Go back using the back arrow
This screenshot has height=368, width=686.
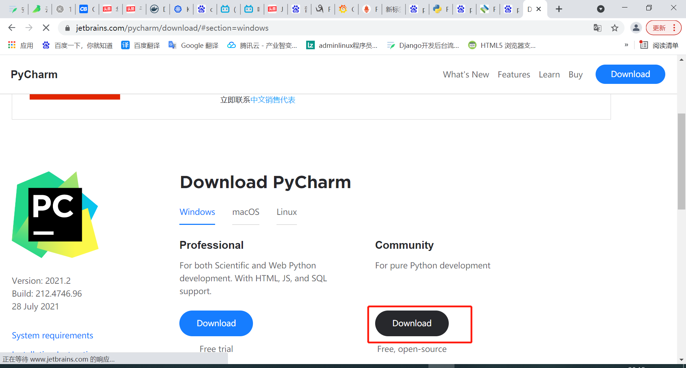[x=12, y=28]
